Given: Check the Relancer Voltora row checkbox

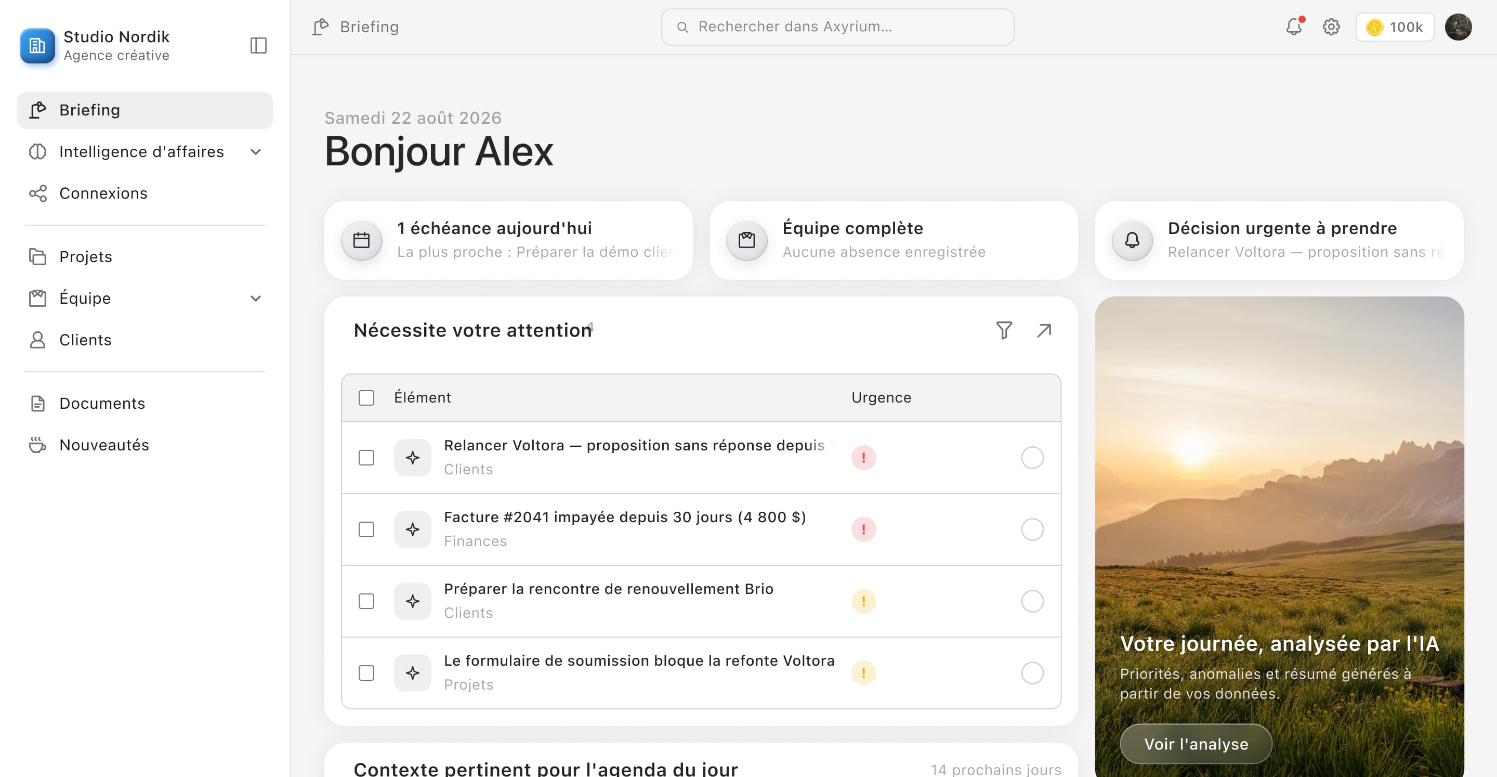Looking at the screenshot, I should [366, 458].
